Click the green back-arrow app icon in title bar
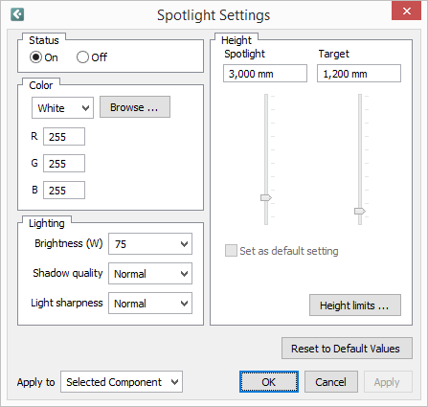This screenshot has height=407, width=428. (17, 14)
